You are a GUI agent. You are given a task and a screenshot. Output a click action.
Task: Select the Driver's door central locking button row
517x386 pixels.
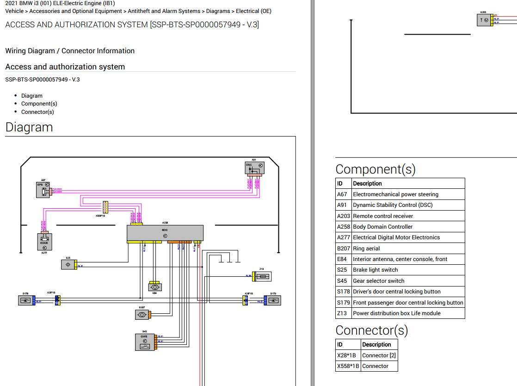400,291
